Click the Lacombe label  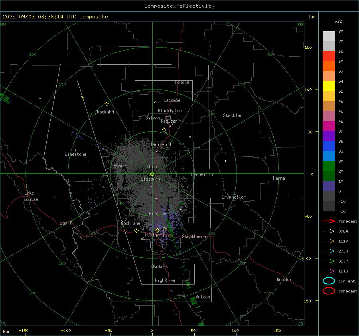coord(172,100)
